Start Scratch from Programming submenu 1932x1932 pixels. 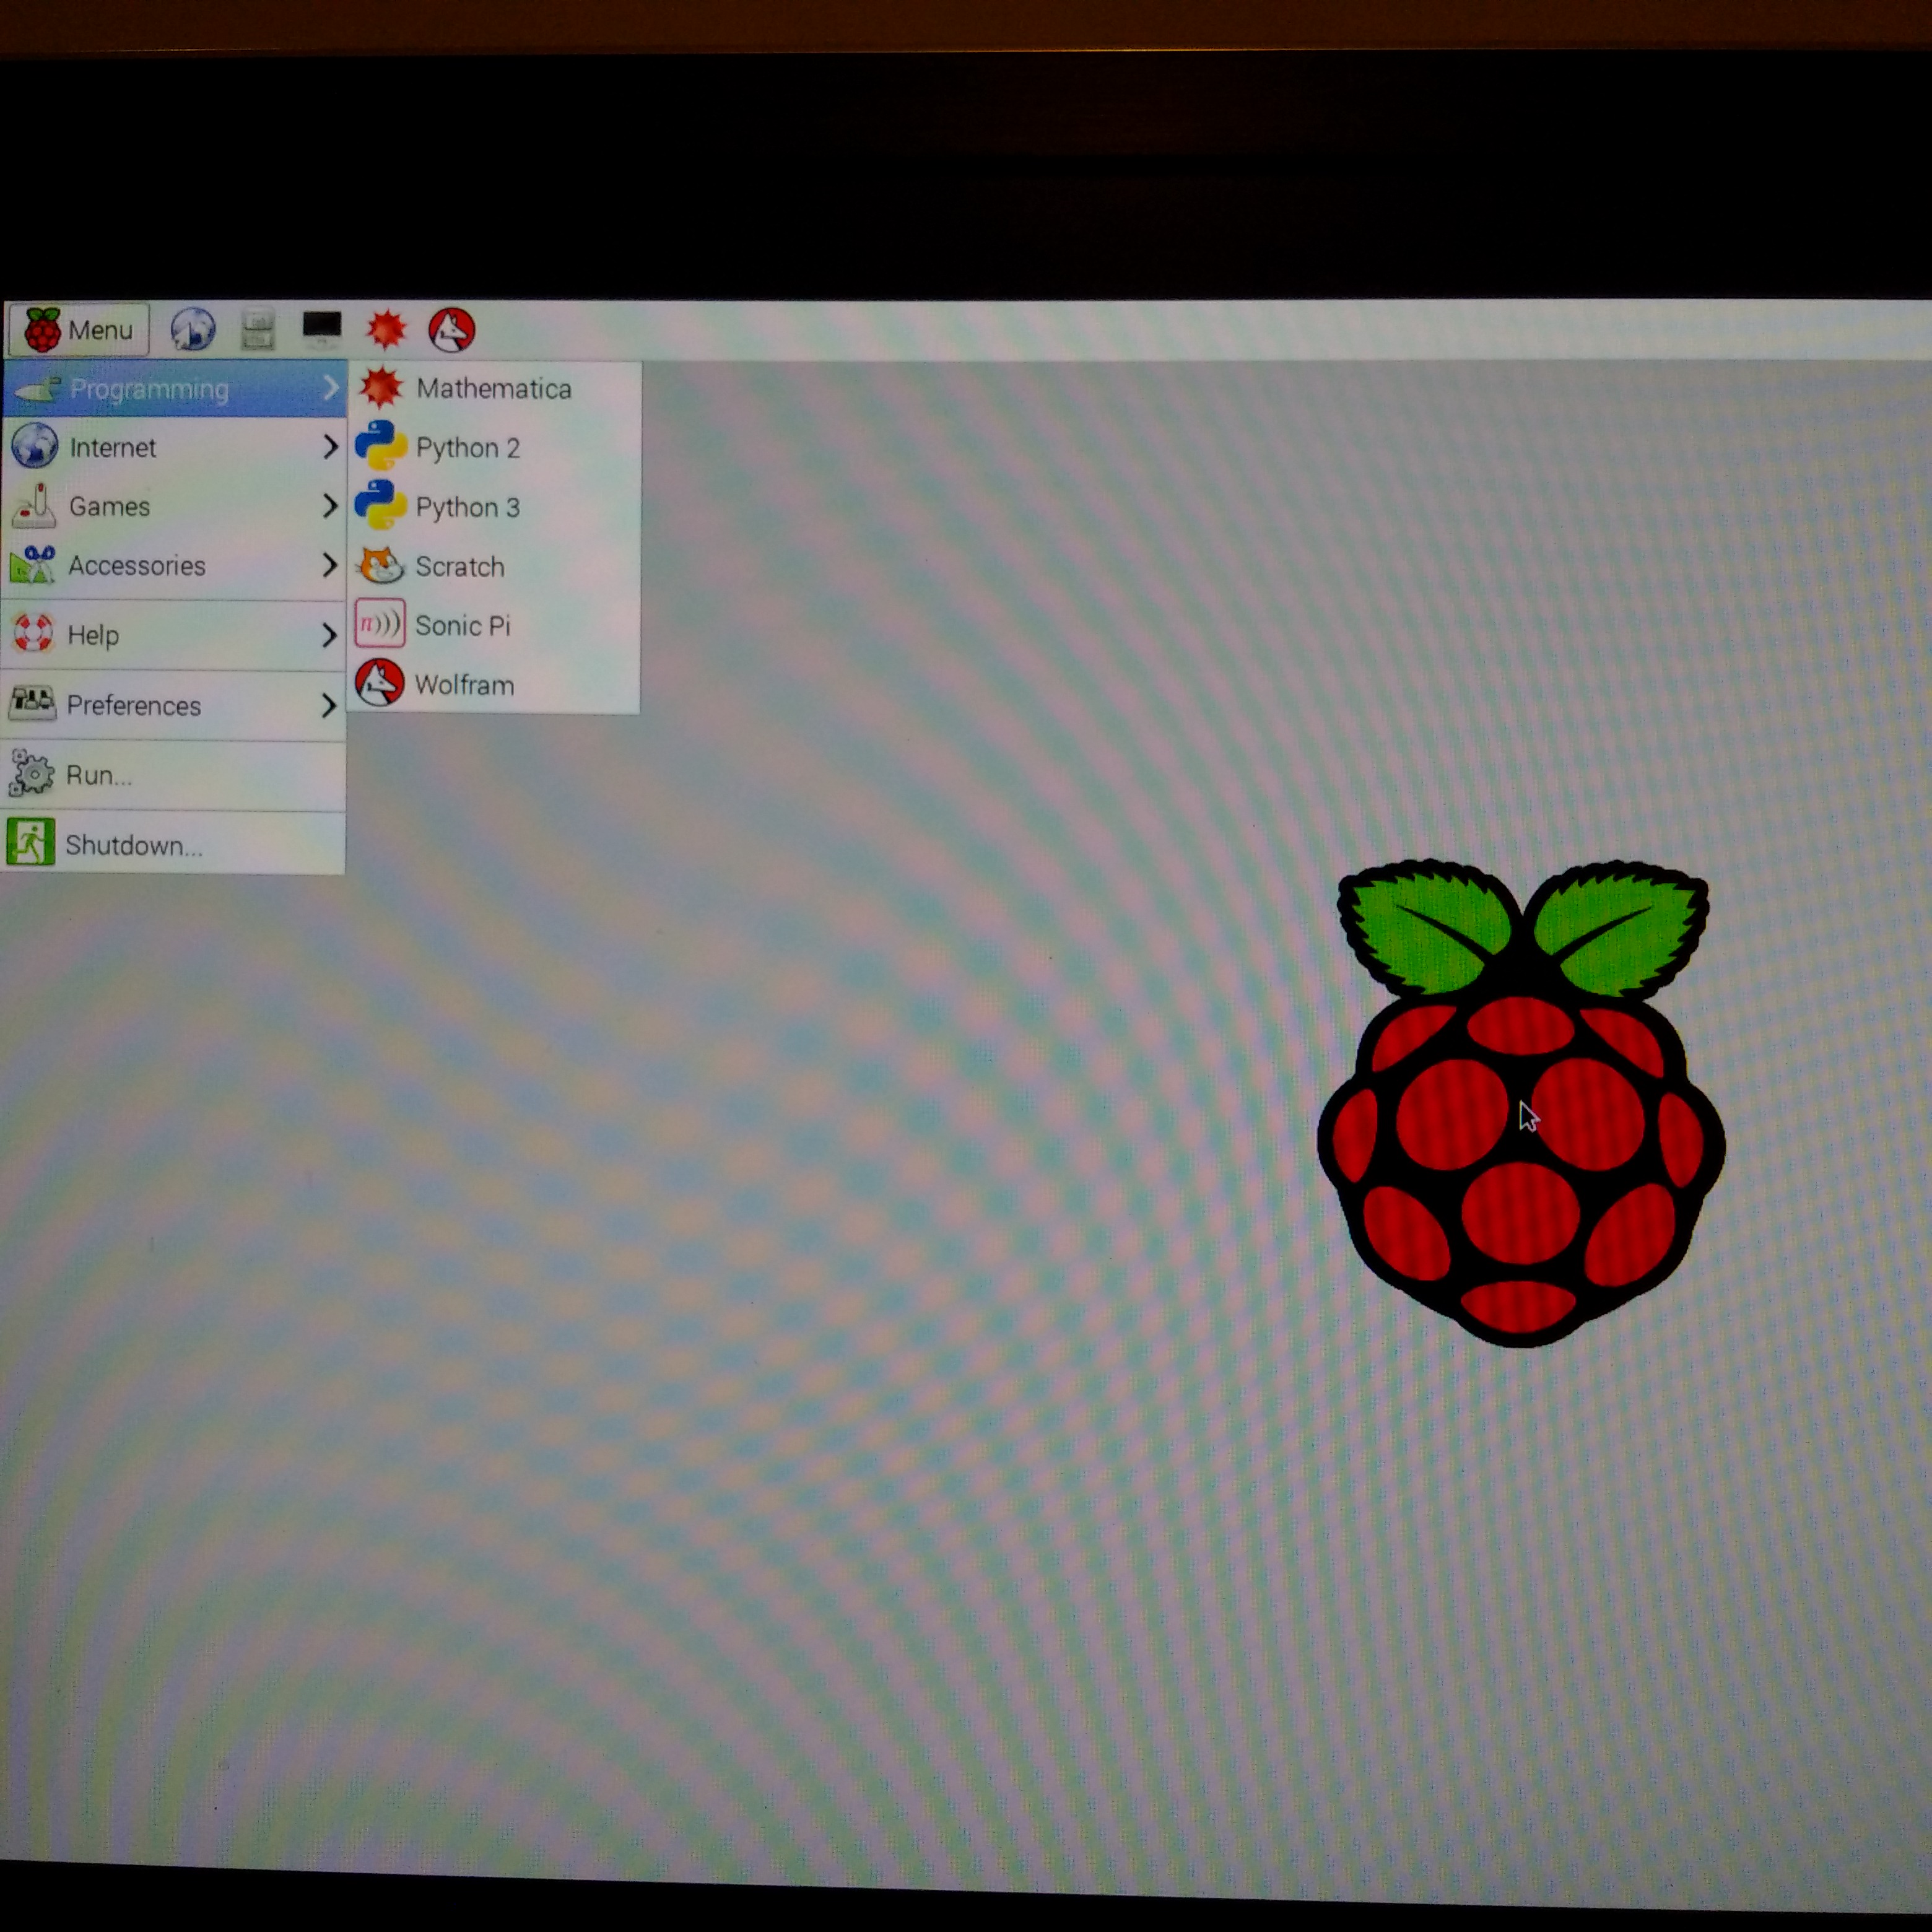click(459, 566)
